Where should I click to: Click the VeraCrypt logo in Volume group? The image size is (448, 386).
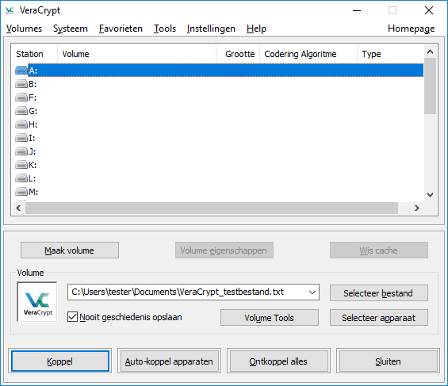[x=37, y=302]
